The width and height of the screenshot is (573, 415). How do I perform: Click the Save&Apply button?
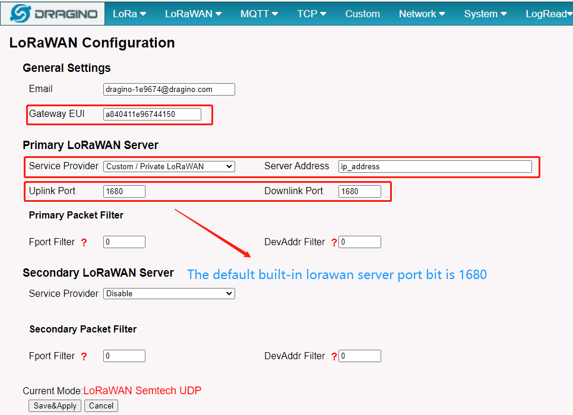[55, 406]
